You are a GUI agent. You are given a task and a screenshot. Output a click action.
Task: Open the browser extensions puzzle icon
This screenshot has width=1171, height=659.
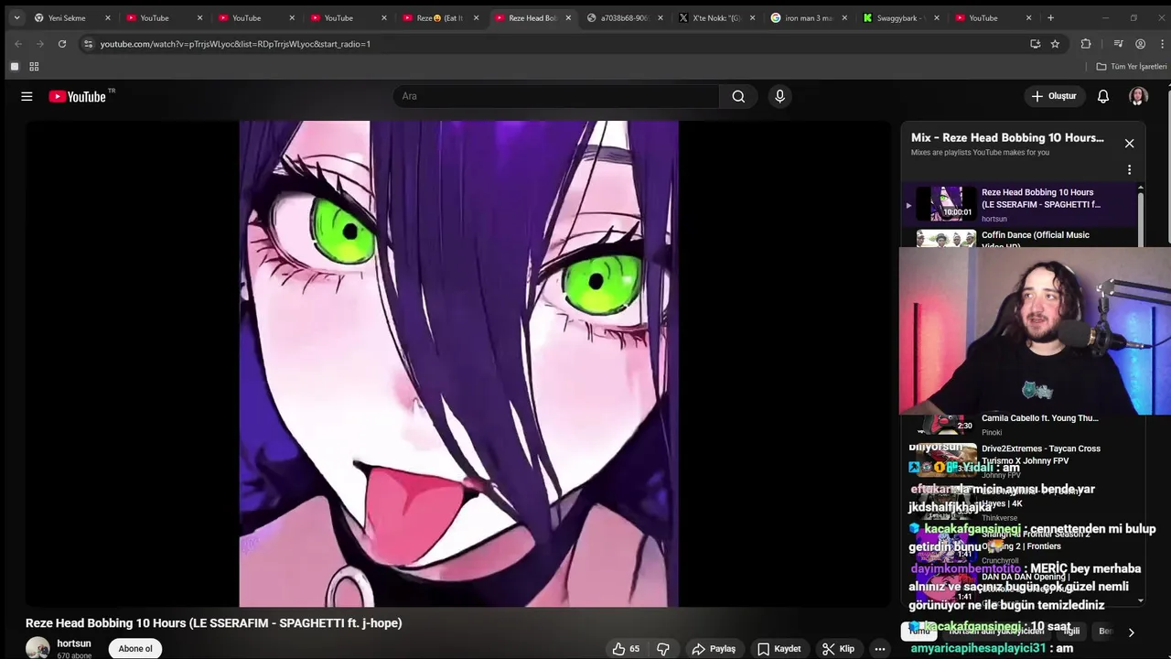[x=1086, y=44]
